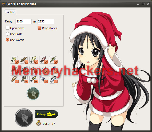152x132 pixels.
Task: Uncheck the Drop stones checkbox
Action: [39, 28]
